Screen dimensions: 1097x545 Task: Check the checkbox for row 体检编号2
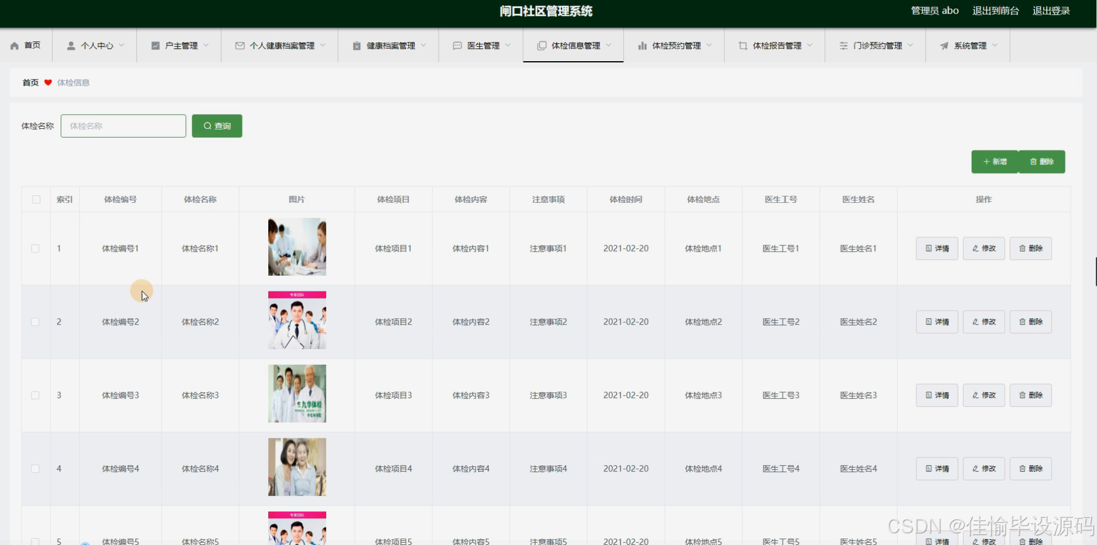(35, 322)
